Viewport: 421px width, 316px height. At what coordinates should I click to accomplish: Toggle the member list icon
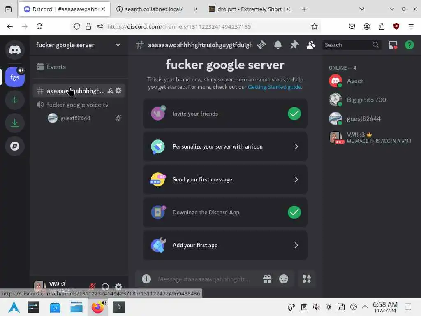coord(311,45)
